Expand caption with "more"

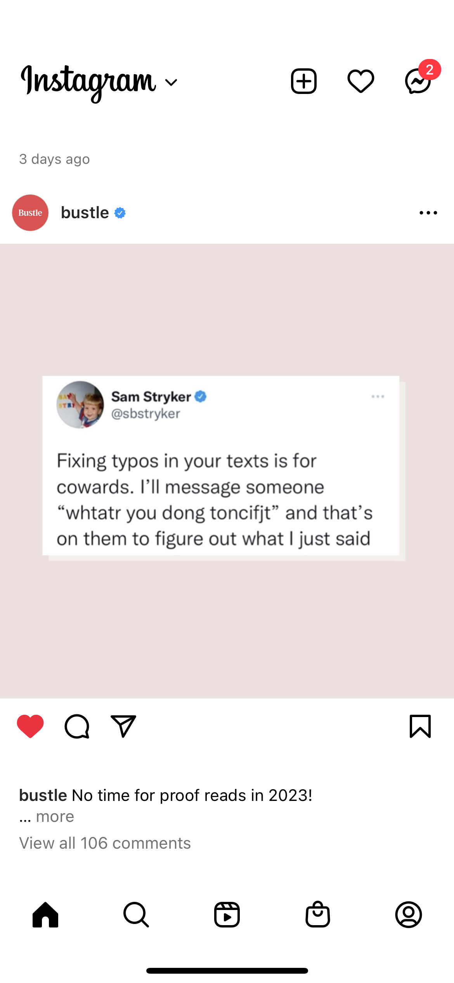(x=55, y=816)
